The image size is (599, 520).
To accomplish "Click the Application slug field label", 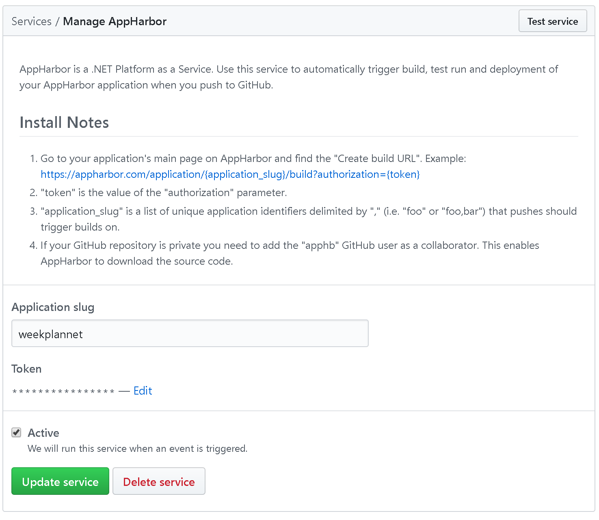I will pos(53,307).
